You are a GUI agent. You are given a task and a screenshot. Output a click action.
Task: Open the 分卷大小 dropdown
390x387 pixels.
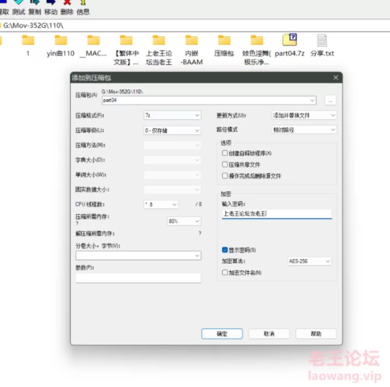[138, 255]
